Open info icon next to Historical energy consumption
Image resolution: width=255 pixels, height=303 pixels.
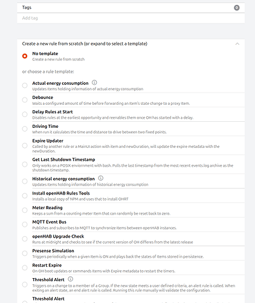[x=100, y=178]
